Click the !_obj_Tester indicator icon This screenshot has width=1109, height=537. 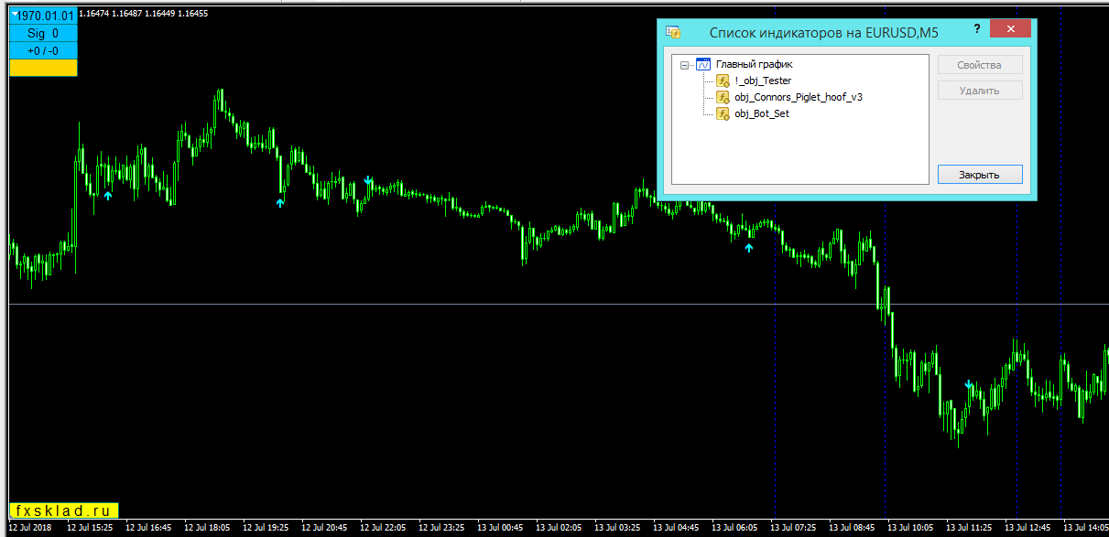723,81
